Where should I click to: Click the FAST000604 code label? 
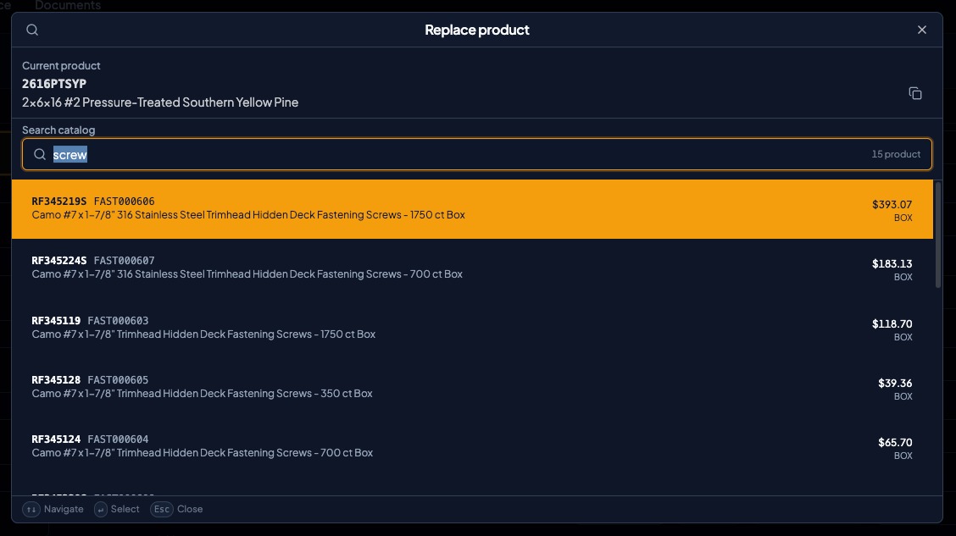click(x=119, y=439)
